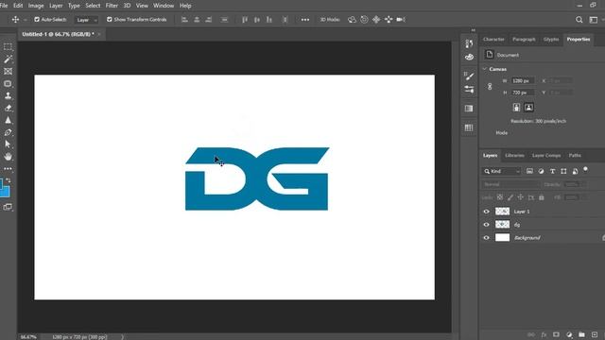Open the layer Kind filter dropdown

502,171
